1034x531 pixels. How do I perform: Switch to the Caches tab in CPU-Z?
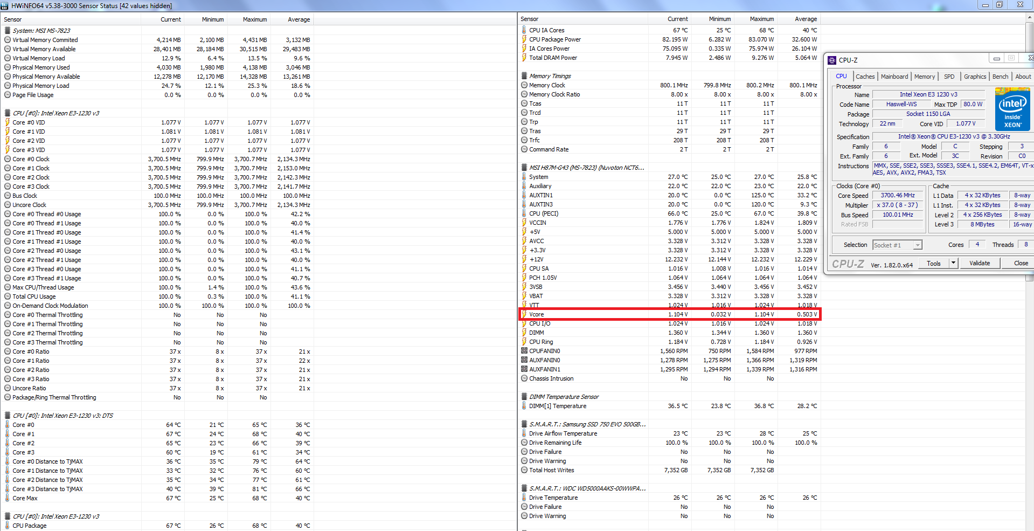[x=865, y=77]
